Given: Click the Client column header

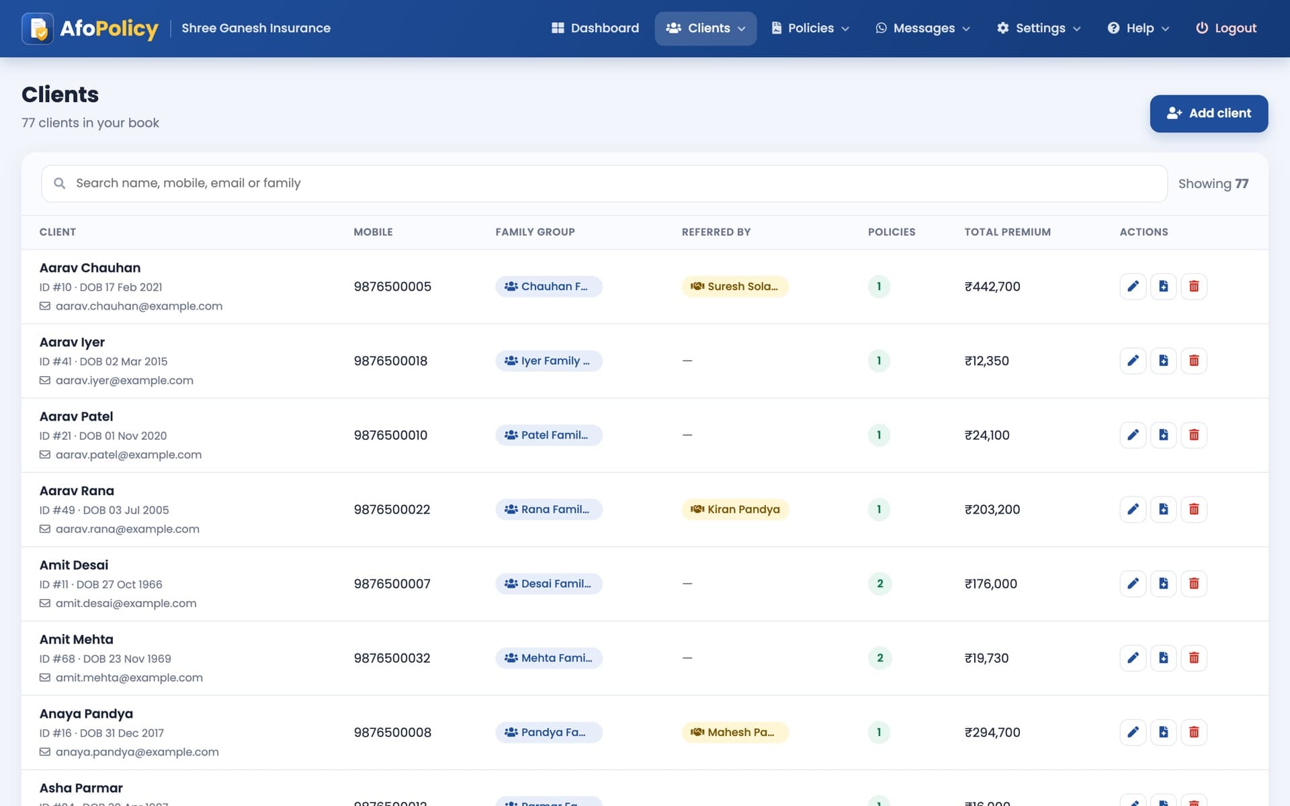Looking at the screenshot, I should click(57, 232).
